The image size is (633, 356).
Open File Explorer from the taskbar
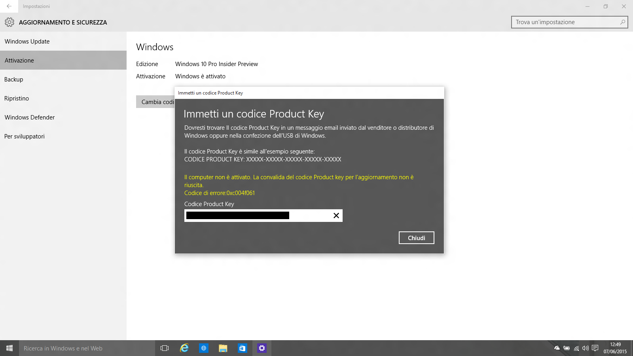223,348
